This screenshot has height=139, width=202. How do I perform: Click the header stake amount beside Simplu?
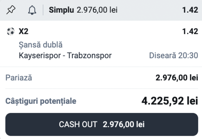(x=97, y=10)
